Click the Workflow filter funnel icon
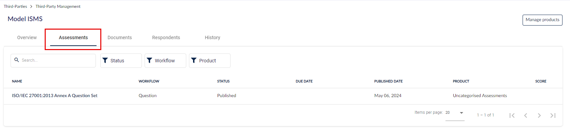 pyautogui.click(x=149, y=60)
